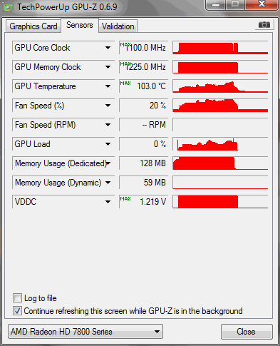Open the AMD Radeon HD 7800 Series selector
This screenshot has width=280, height=346.
tap(85, 332)
